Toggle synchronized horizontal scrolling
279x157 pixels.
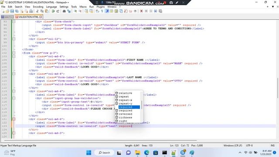point(91,11)
